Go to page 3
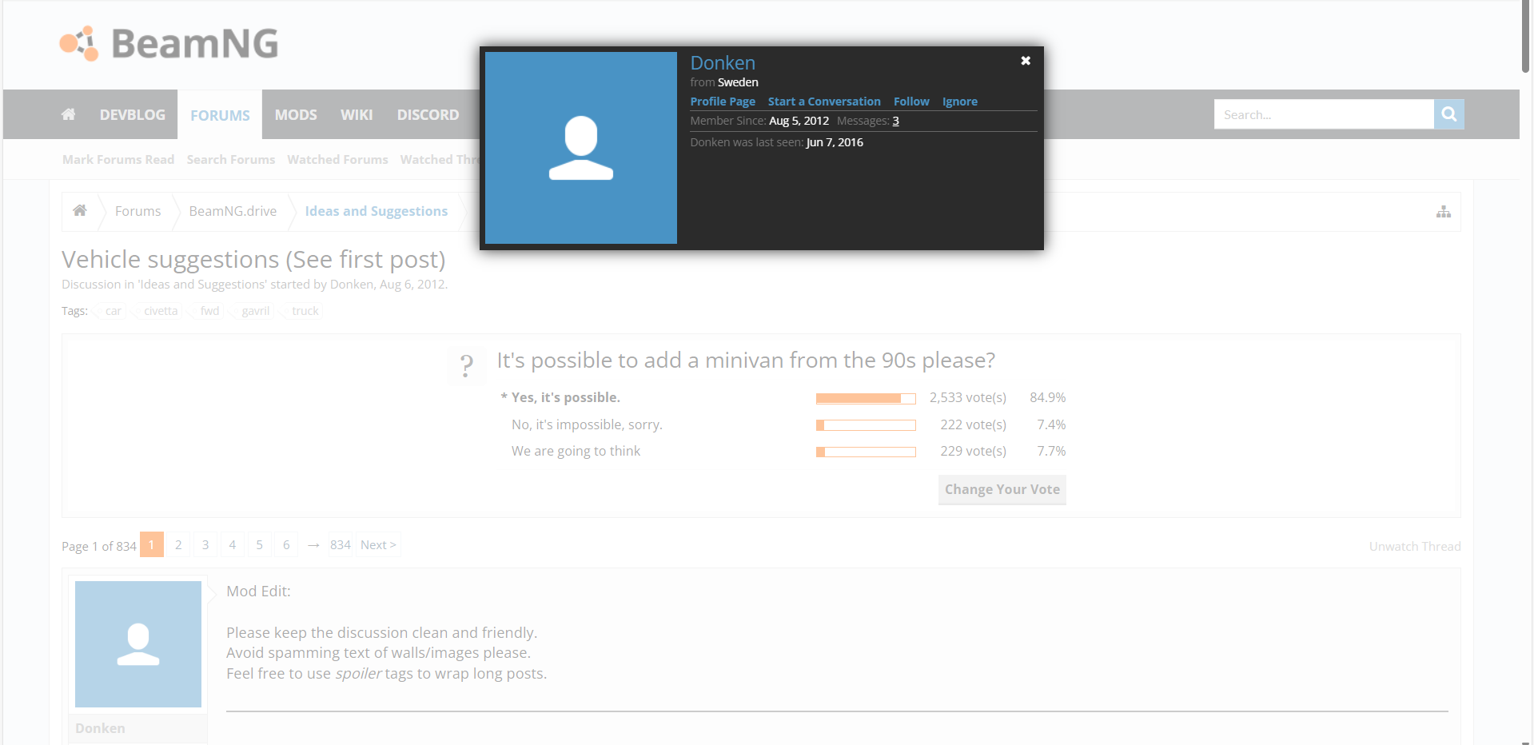The image size is (1534, 745). (205, 544)
